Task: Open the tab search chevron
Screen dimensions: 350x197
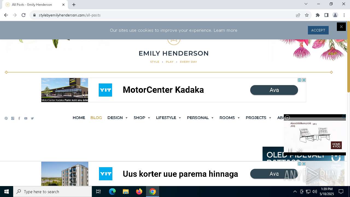Action: click(306, 4)
